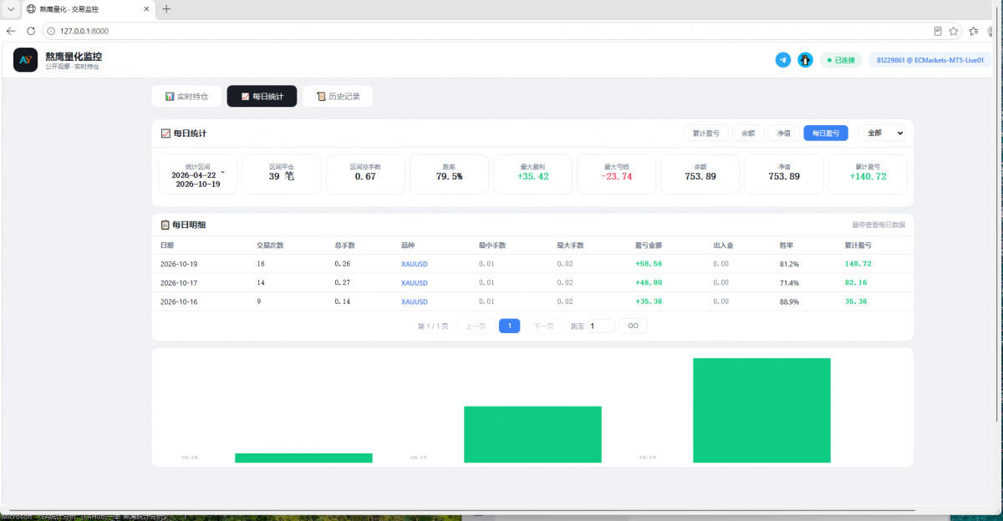Click the +58.56 profit value
The height and width of the screenshot is (521, 1003).
point(649,264)
